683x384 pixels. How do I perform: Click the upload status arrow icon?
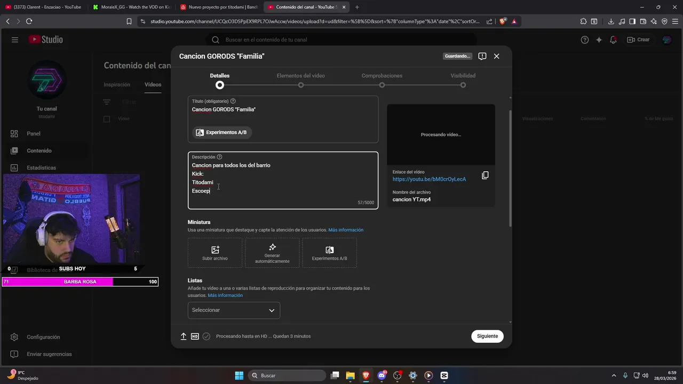point(184,336)
